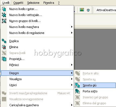Click the Visualizza sovrapposizione icon
The image size is (116, 107).
[4, 99]
